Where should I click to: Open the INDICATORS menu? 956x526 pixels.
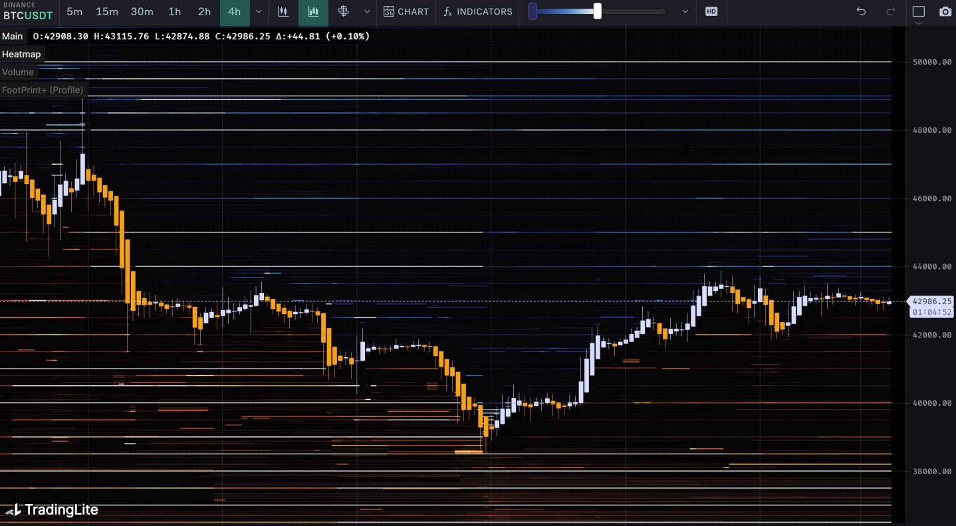click(x=478, y=11)
